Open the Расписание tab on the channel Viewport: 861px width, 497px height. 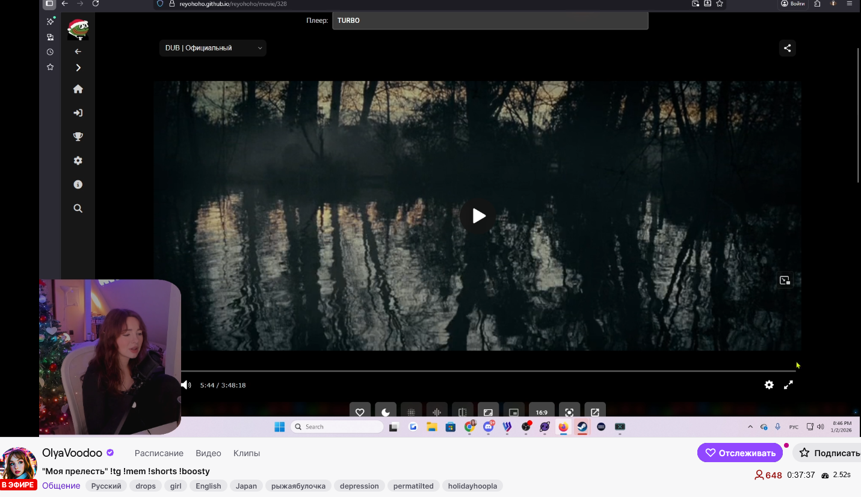tap(159, 453)
